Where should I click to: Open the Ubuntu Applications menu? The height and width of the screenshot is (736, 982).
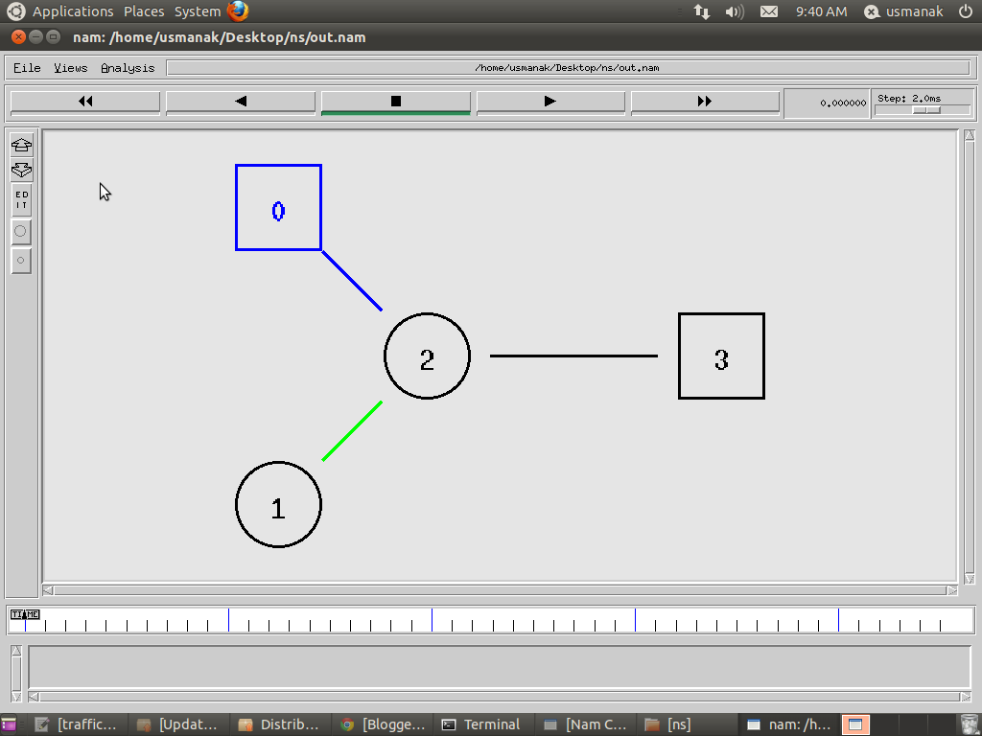pos(73,11)
